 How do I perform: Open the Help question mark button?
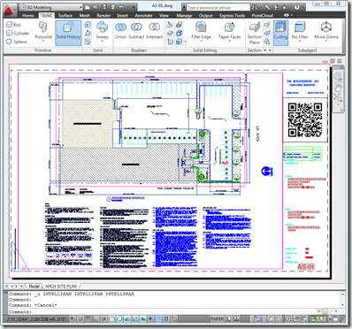(x=296, y=7)
